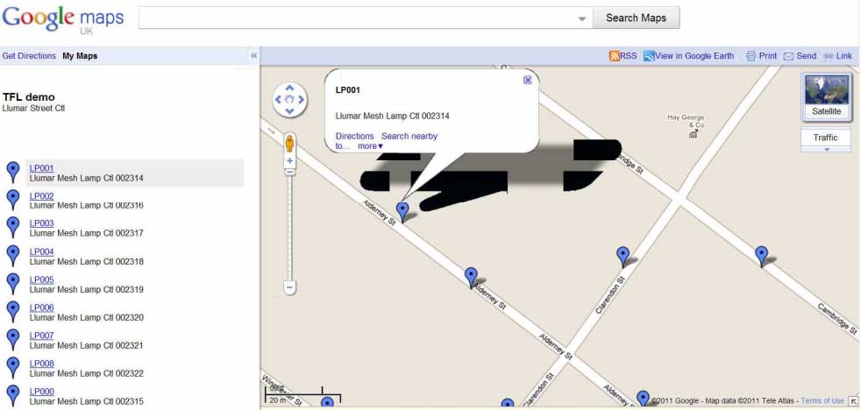Click Llumar Mesh Lamp Ctl 002320 text
The width and height of the screenshot is (861, 410).
click(86, 317)
